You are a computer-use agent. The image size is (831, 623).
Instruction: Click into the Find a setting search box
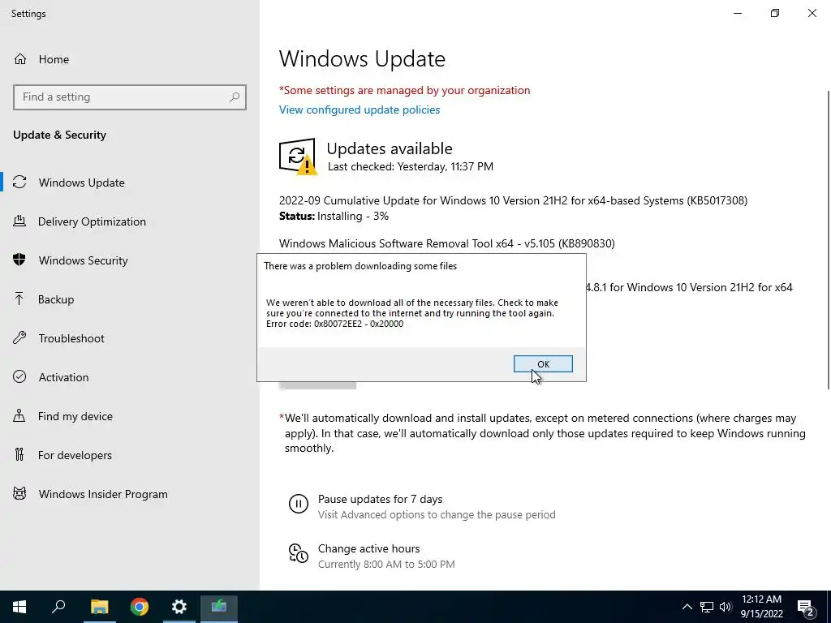coord(130,97)
